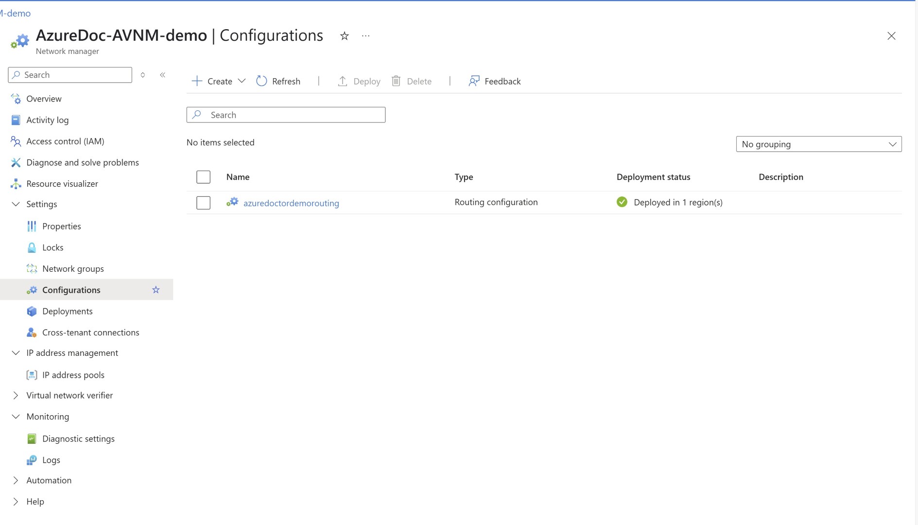
Task: Click the Feedback person icon
Action: click(x=474, y=81)
